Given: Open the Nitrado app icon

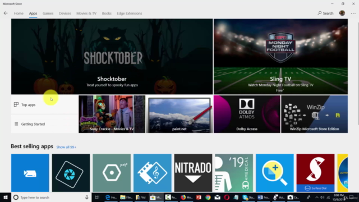Looking at the screenshot, I should tap(193, 173).
